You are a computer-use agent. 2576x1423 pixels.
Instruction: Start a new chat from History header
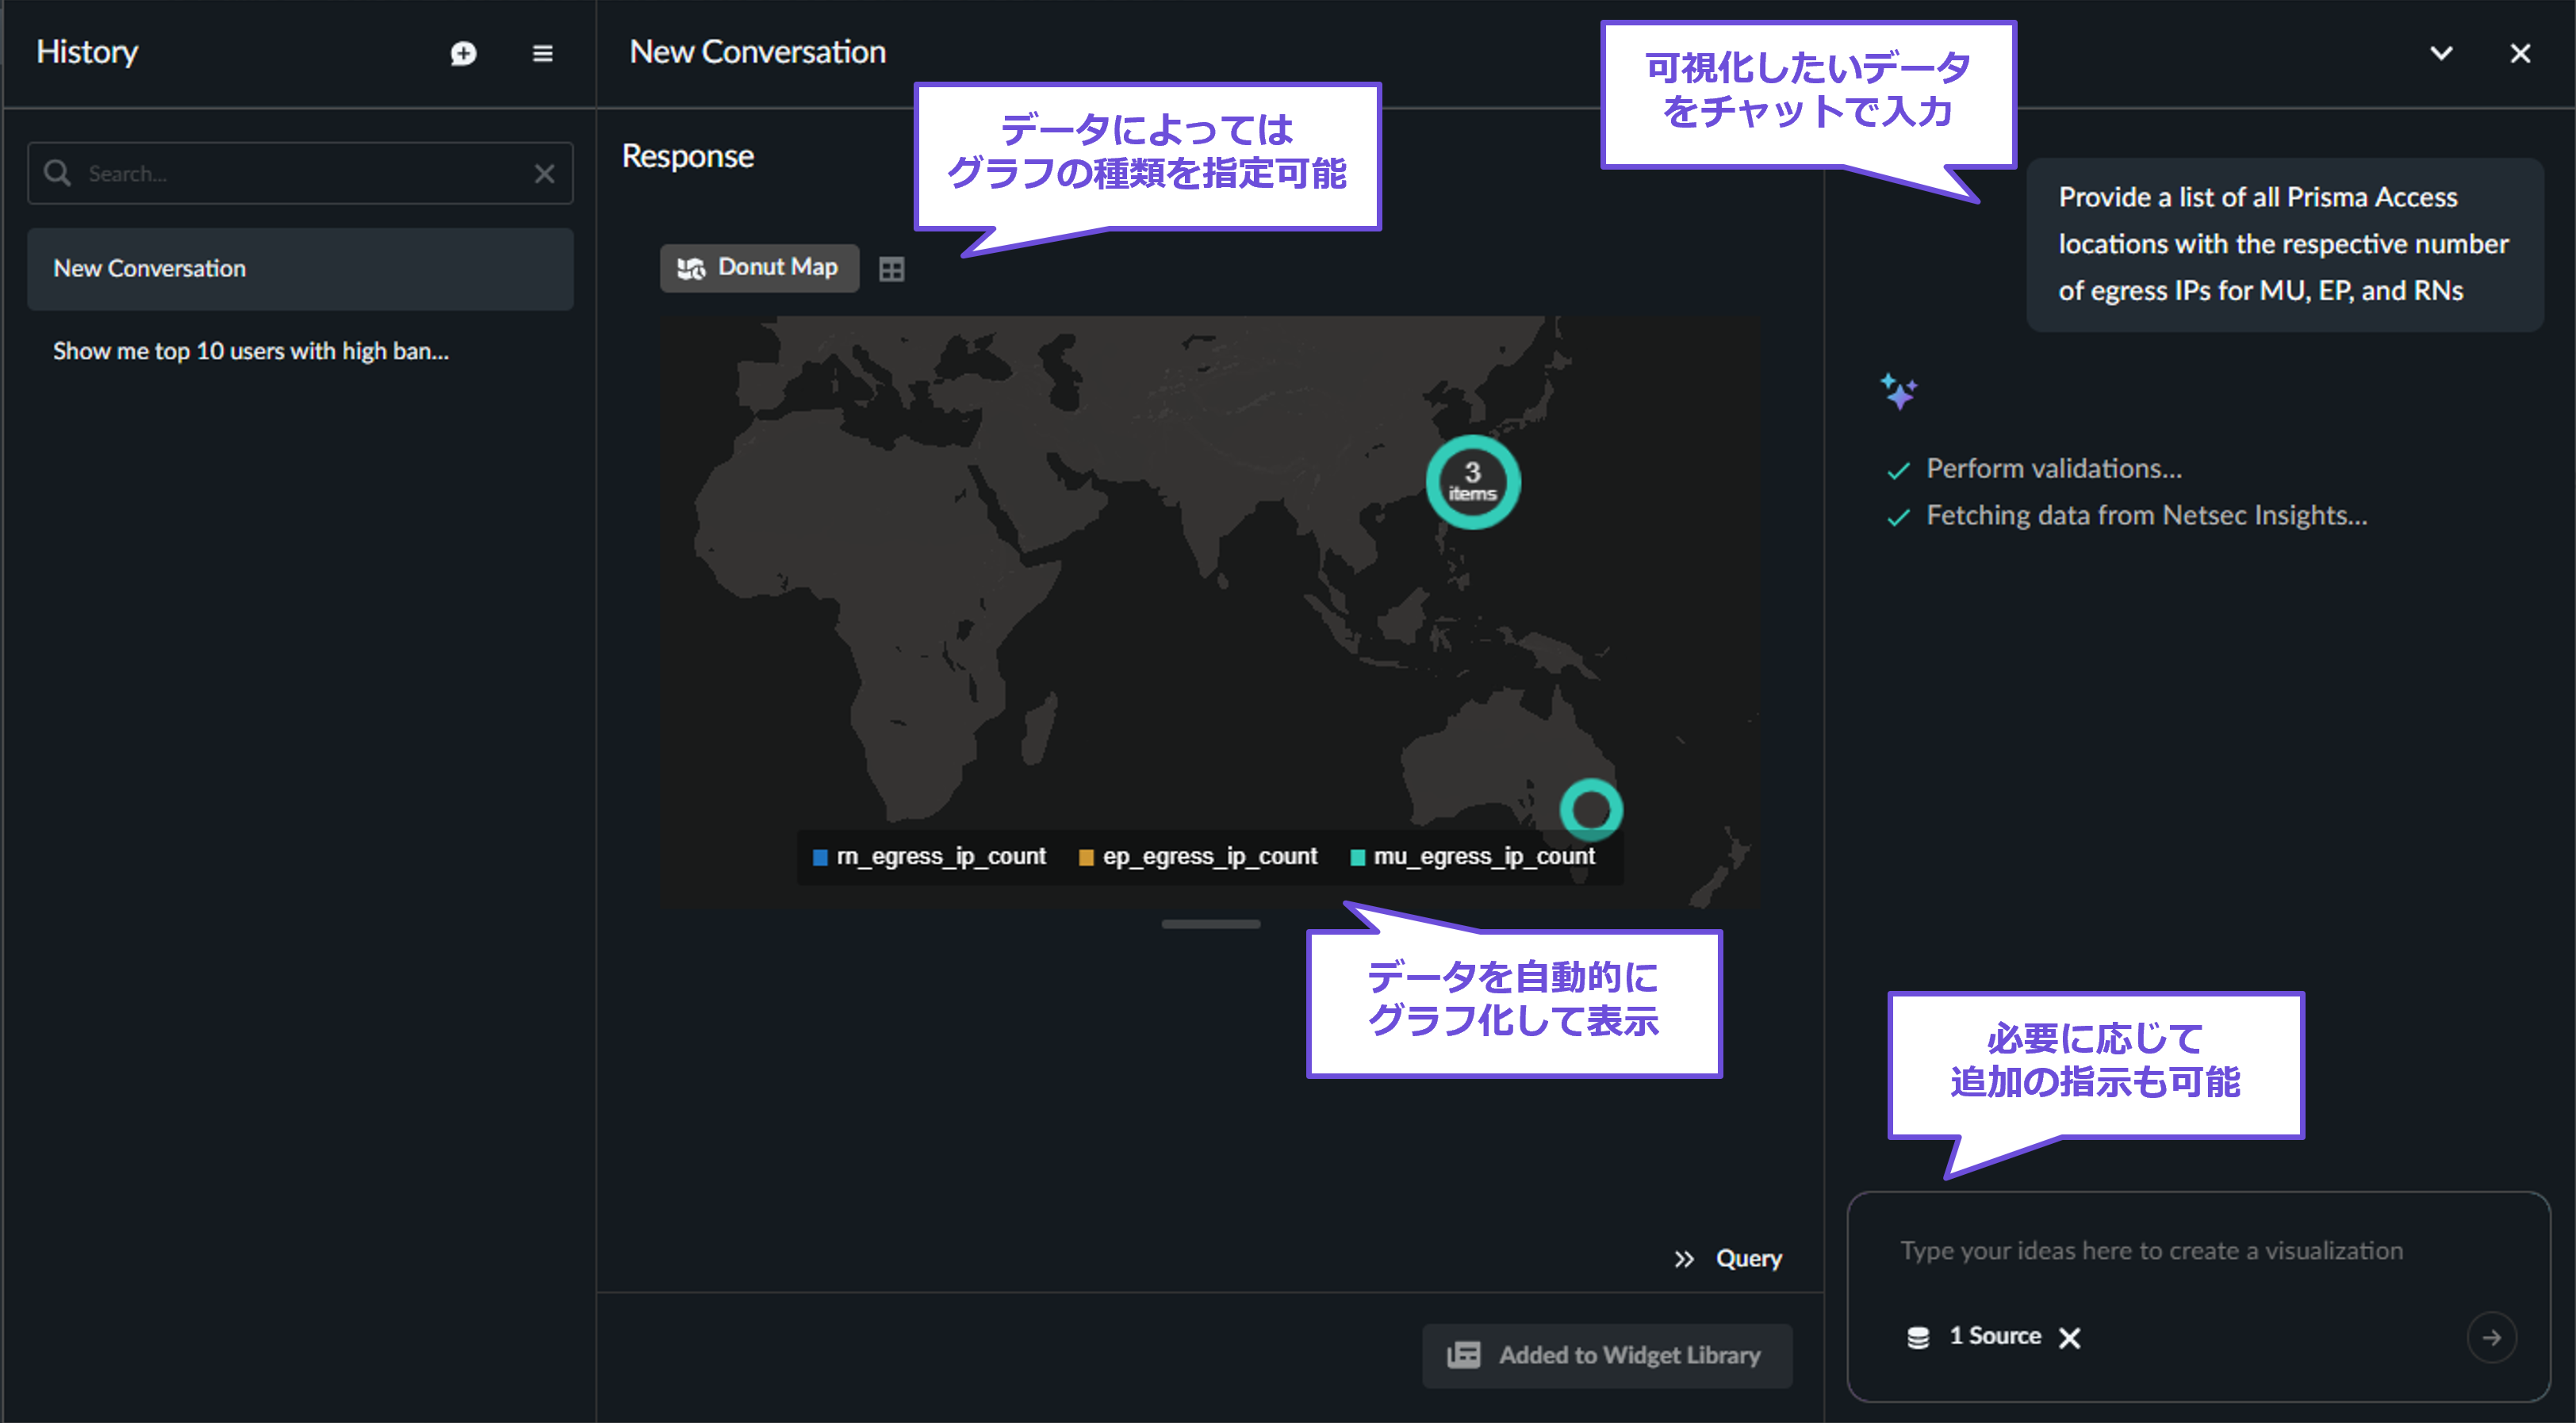pyautogui.click(x=463, y=53)
